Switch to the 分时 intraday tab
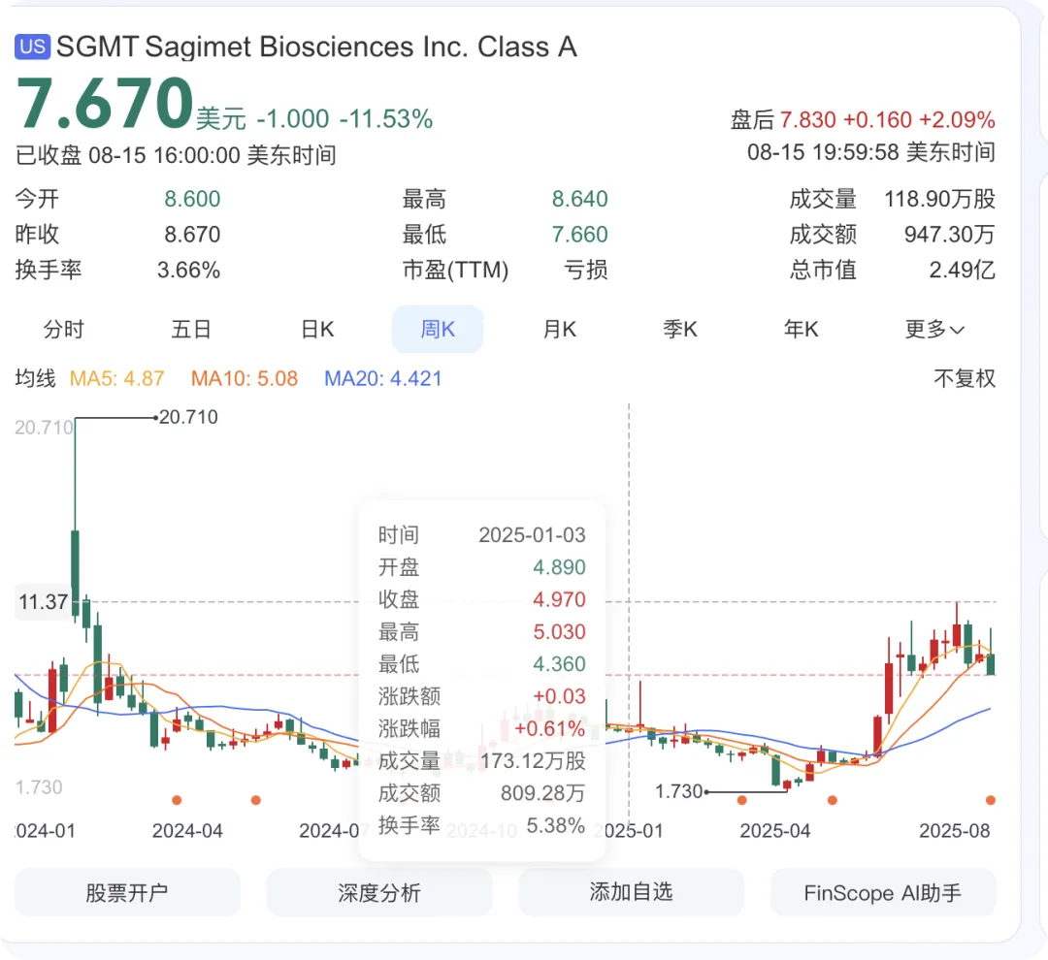 [x=64, y=330]
